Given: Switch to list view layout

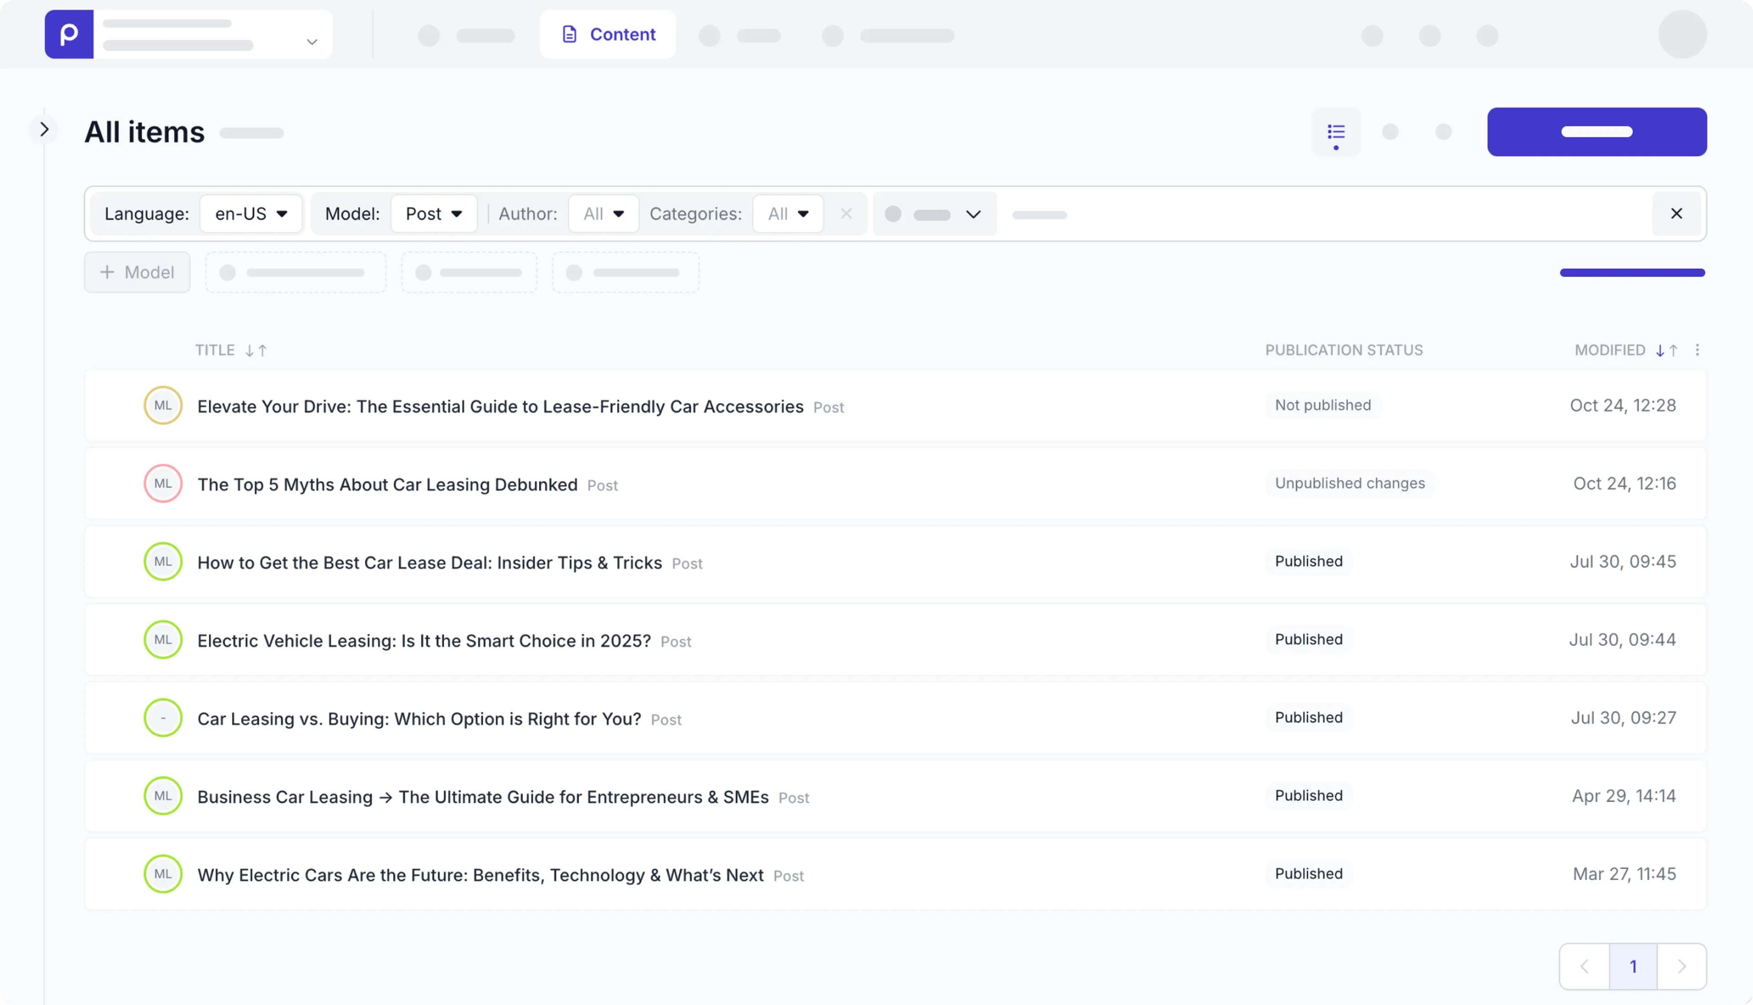Looking at the screenshot, I should click(x=1335, y=132).
